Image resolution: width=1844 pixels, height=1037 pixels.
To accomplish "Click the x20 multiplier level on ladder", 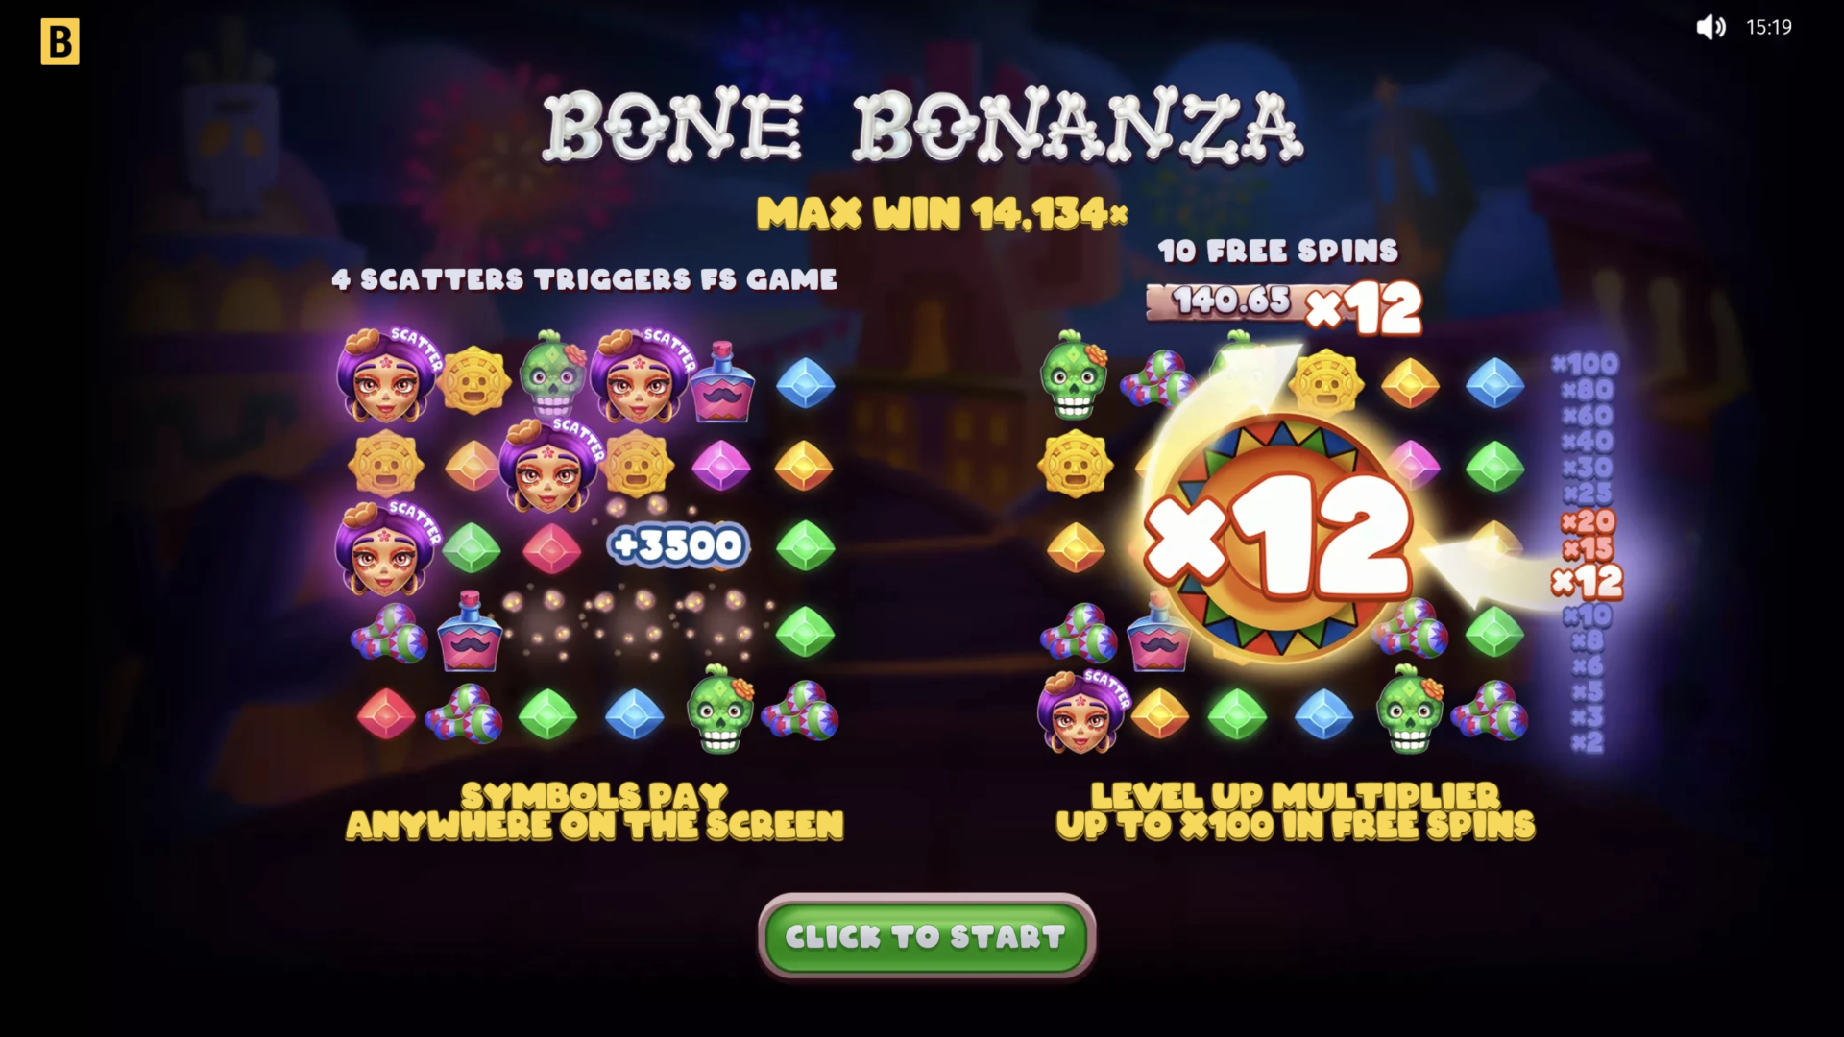I will coord(1588,522).
